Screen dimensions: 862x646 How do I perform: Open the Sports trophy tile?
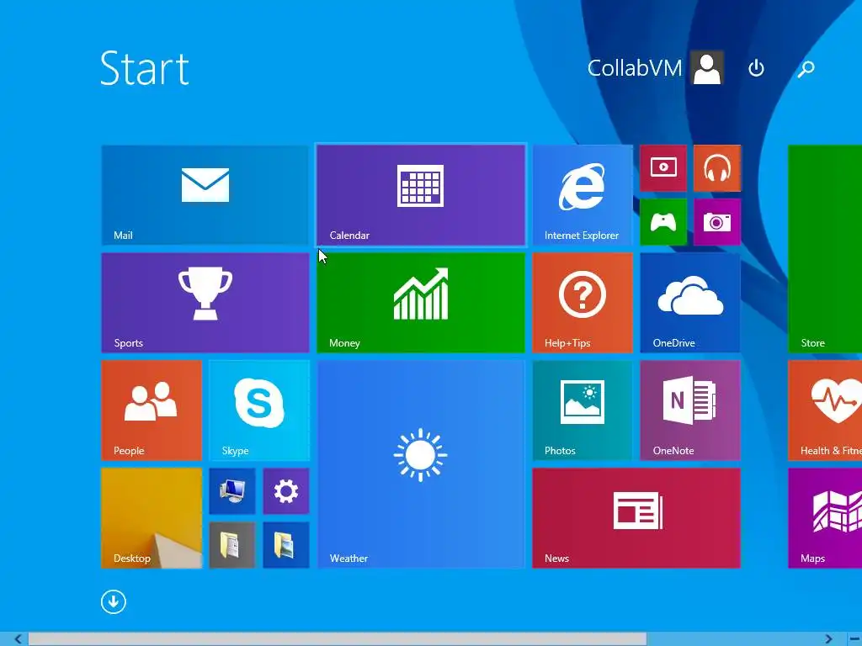205,302
